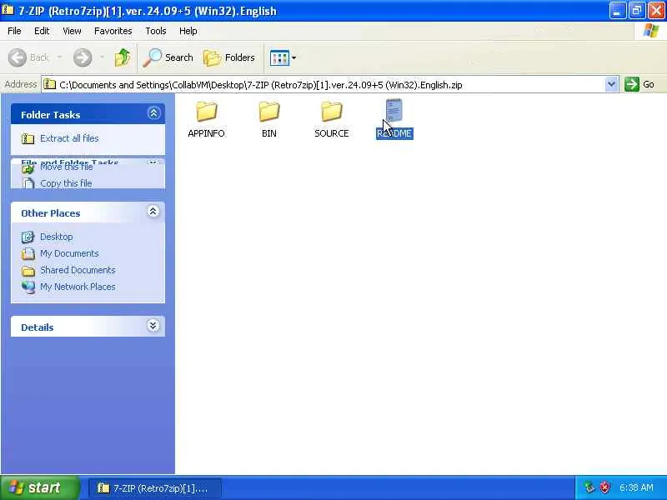This screenshot has height=500, width=667.
Task: Open the Edit menu
Action: pos(42,31)
